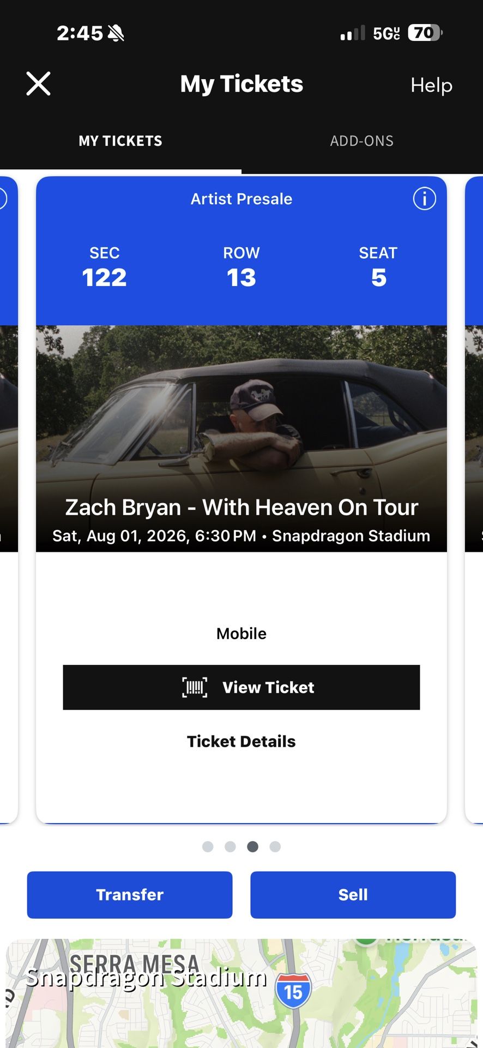Tap the barcode icon on View Ticket
The height and width of the screenshot is (1048, 483).
194,688
